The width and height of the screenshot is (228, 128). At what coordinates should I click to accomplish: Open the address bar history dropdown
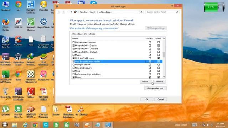(x=138, y=12)
